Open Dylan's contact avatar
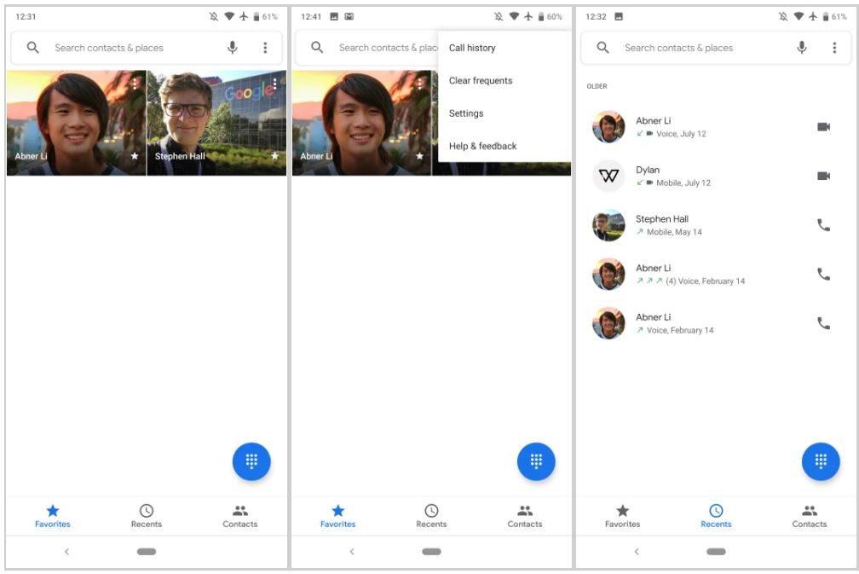Screen dimensions: 859x574 [608, 176]
